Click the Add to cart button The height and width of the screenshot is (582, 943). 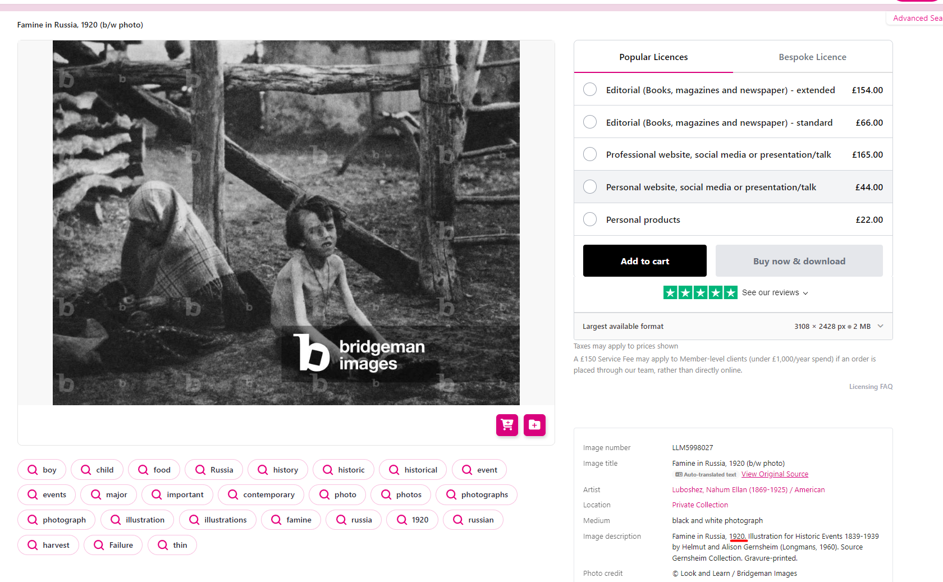(645, 261)
